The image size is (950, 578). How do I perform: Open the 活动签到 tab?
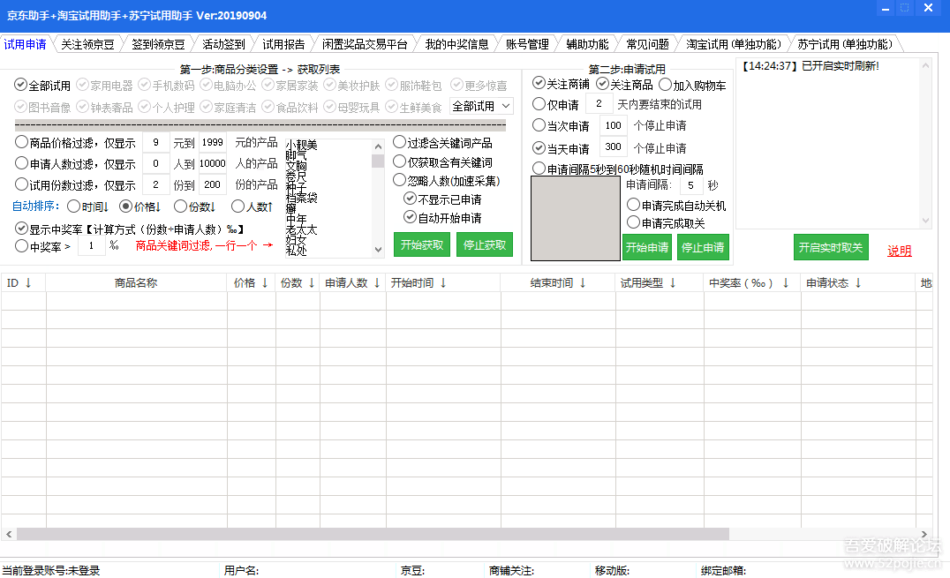pyautogui.click(x=223, y=44)
